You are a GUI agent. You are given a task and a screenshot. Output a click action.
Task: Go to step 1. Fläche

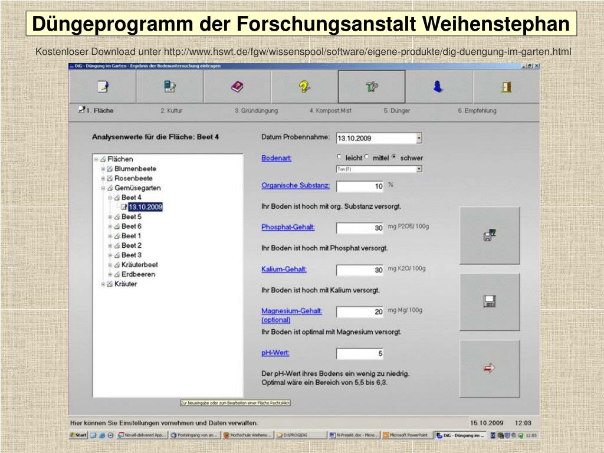coord(96,110)
